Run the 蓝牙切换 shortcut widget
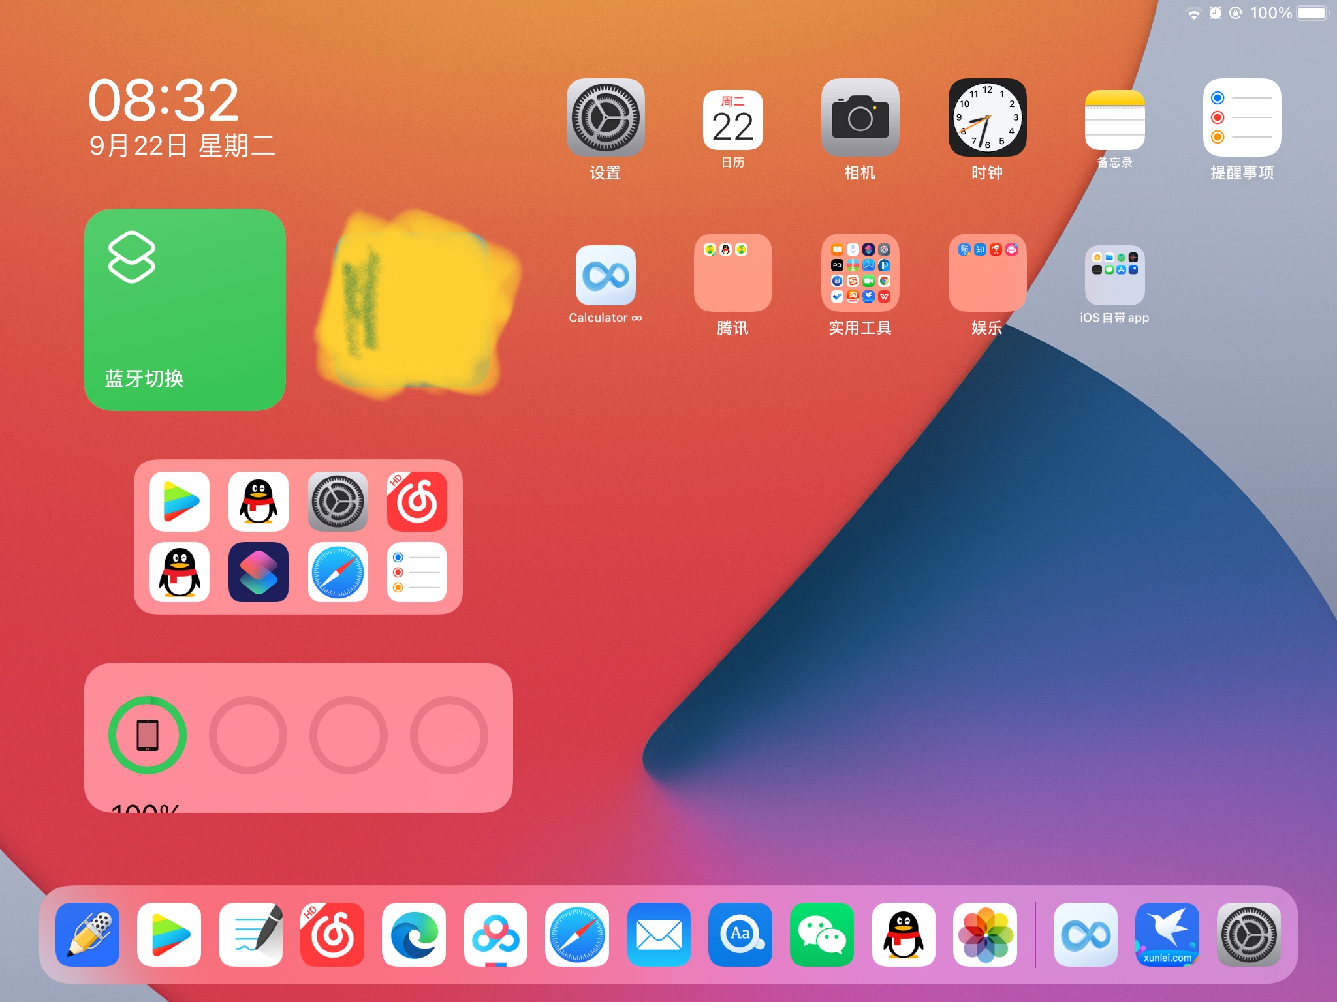 185,310
